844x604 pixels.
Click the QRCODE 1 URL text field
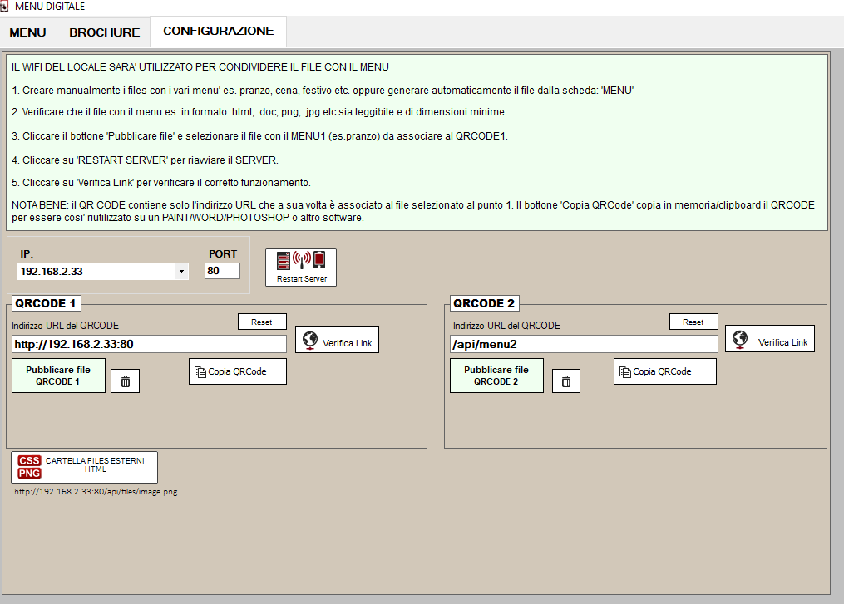[x=149, y=344]
